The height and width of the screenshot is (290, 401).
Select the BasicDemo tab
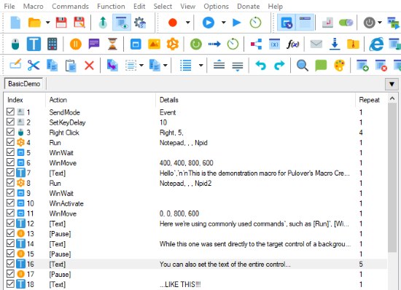24,84
